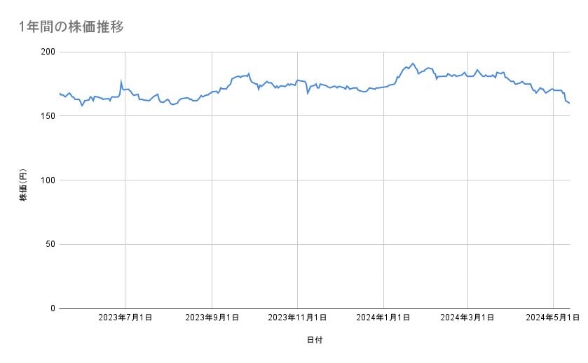The height and width of the screenshot is (363, 588).
Task: Click the chart title 1年間の株価推移
Action: point(71,27)
